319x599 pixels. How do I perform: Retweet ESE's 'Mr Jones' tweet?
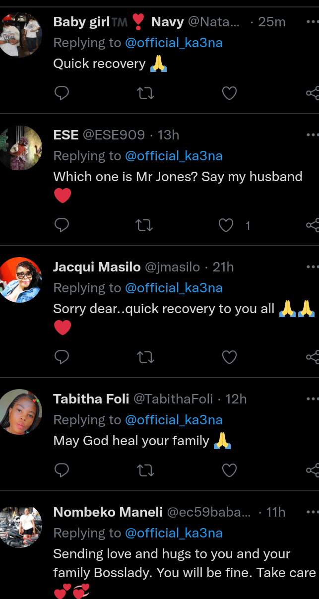(x=145, y=226)
